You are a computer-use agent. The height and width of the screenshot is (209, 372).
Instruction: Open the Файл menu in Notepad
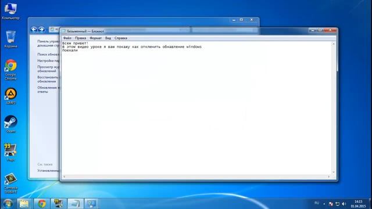point(67,38)
